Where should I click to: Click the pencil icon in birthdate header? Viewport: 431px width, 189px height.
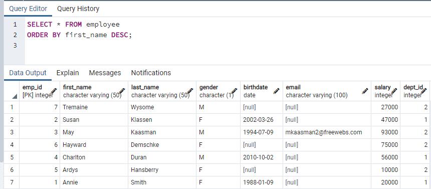pyautogui.click(x=277, y=91)
